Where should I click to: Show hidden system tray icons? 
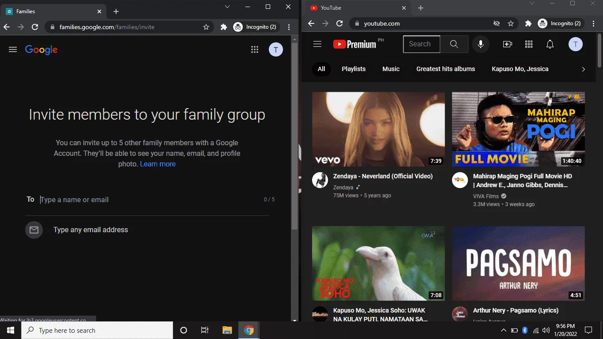(503, 330)
